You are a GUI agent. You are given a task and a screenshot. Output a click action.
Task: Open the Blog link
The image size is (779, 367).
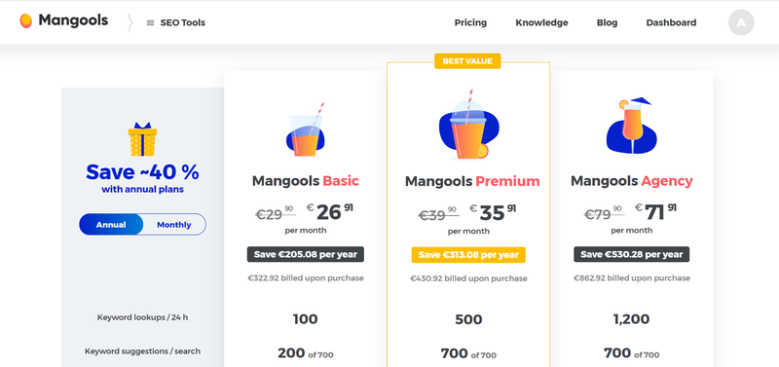607,22
